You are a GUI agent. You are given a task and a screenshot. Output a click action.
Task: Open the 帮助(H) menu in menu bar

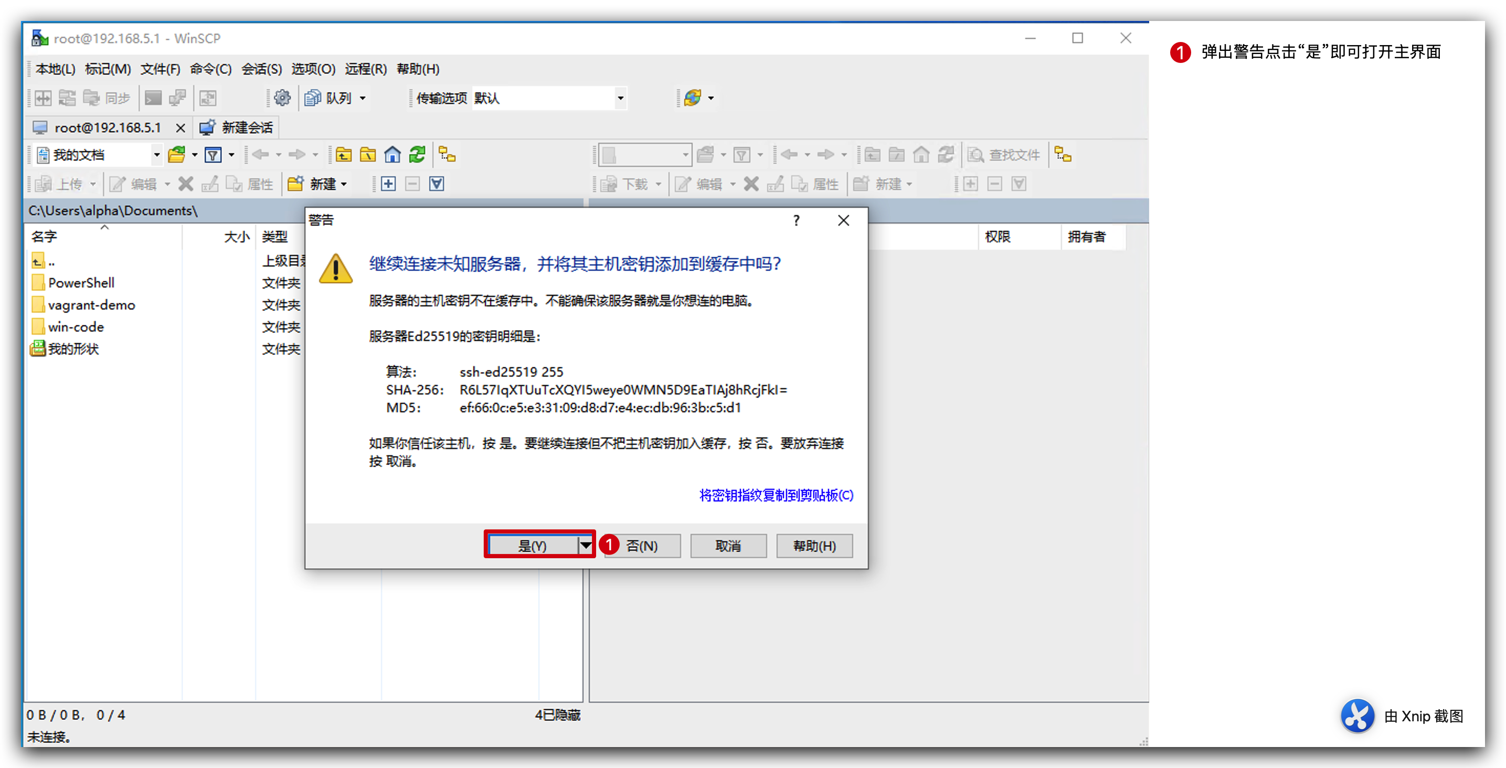coord(418,69)
